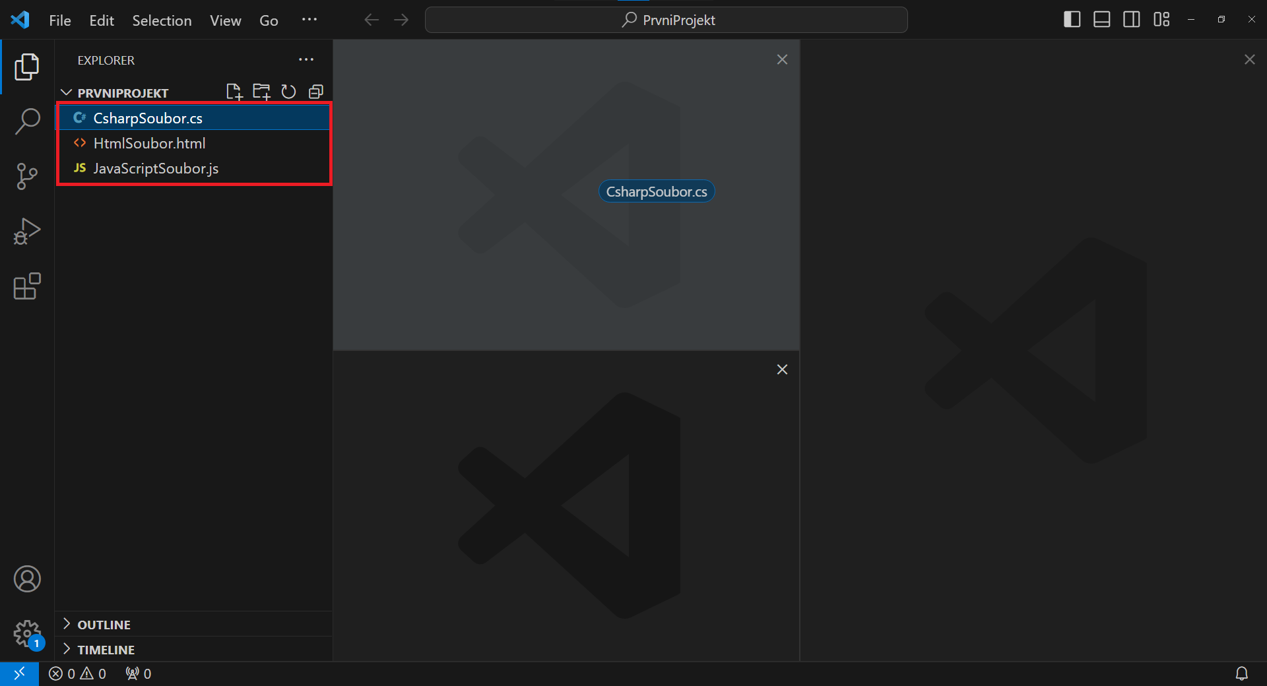Open the Search view
This screenshot has width=1267, height=686.
26,121
